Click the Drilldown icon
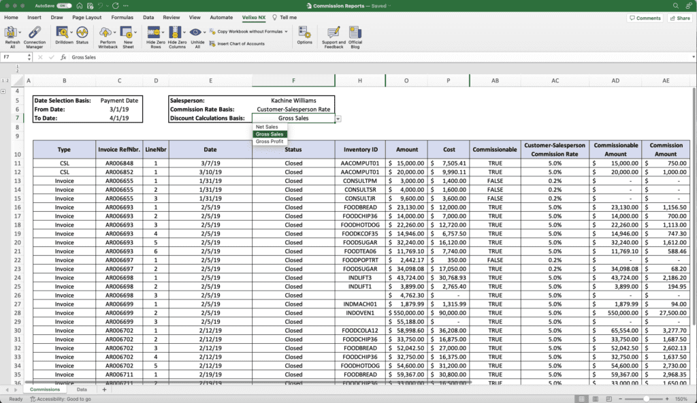This screenshot has width=697, height=403. click(x=62, y=33)
